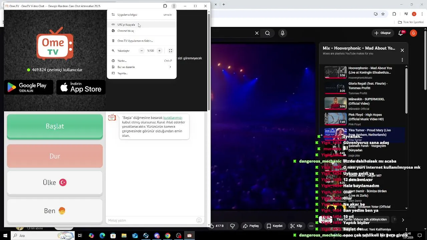Play 'Hooverphonic - Mad About You' from playlist
The image size is (427, 240).
(362, 72)
